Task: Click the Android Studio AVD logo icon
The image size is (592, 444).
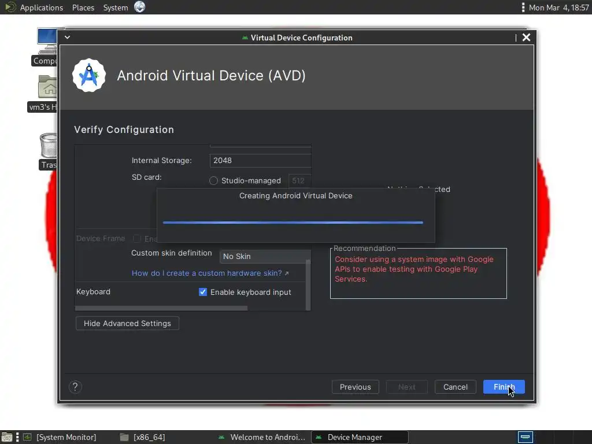Action: [x=89, y=75]
